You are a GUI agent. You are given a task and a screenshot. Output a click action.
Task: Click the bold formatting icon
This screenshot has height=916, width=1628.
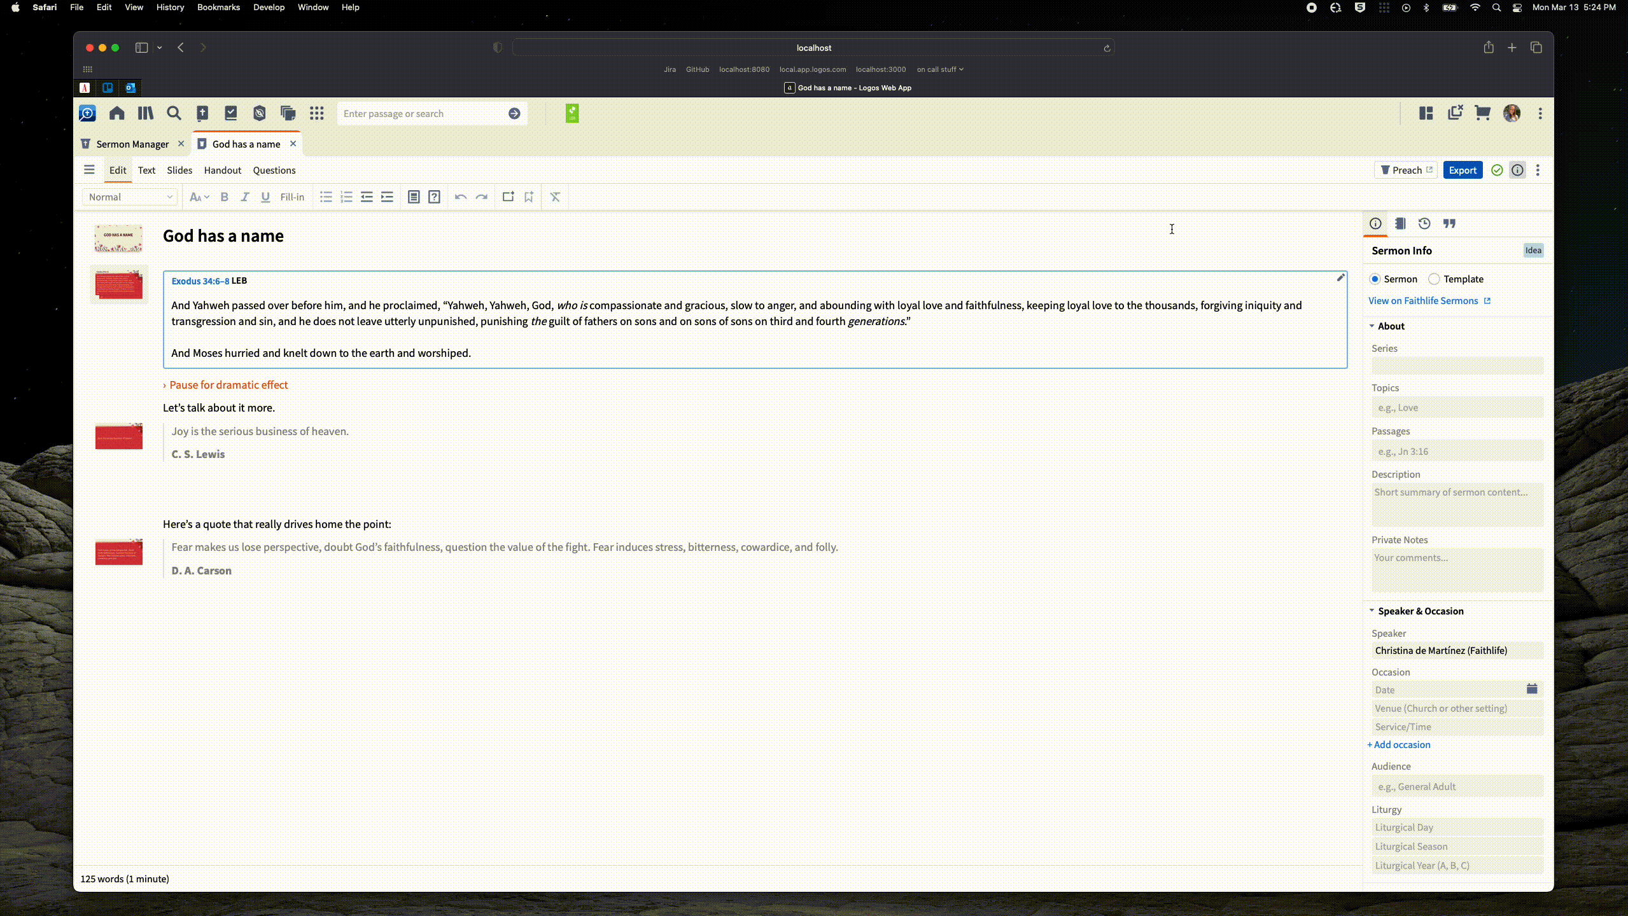click(x=223, y=197)
